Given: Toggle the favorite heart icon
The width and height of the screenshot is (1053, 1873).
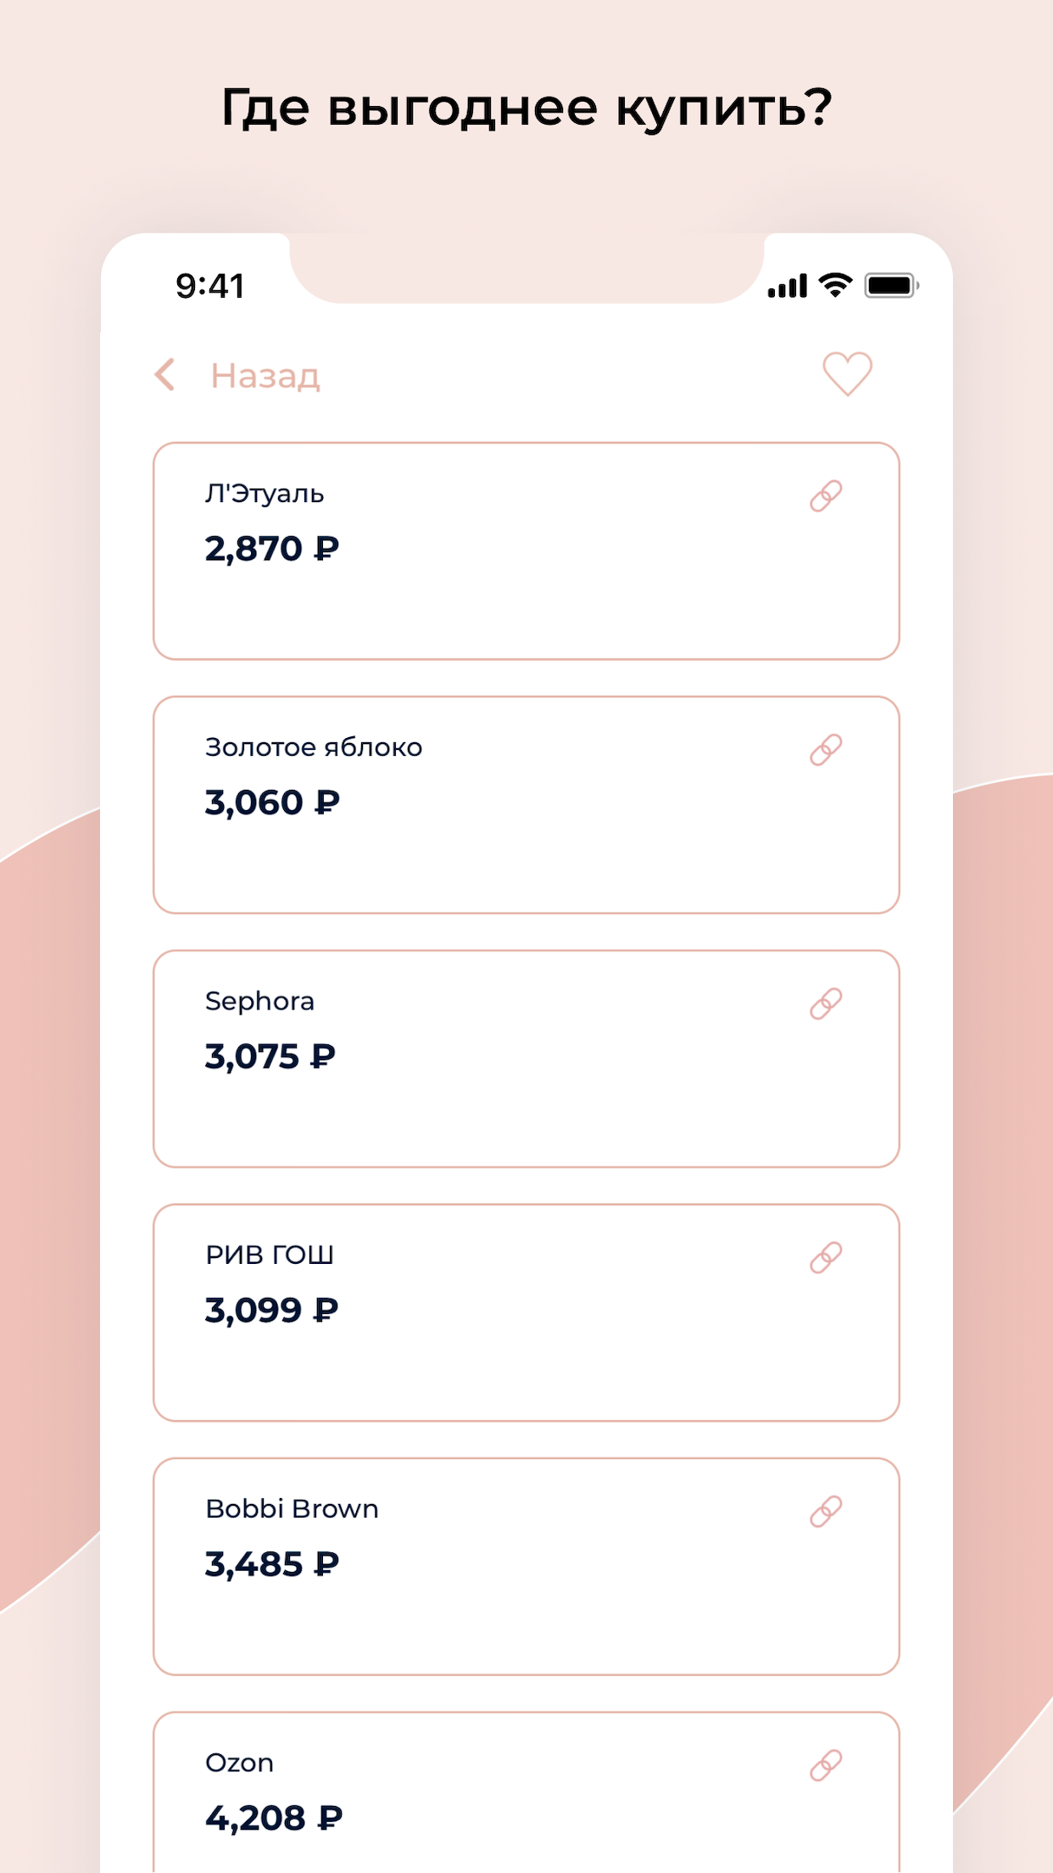Looking at the screenshot, I should tap(847, 373).
